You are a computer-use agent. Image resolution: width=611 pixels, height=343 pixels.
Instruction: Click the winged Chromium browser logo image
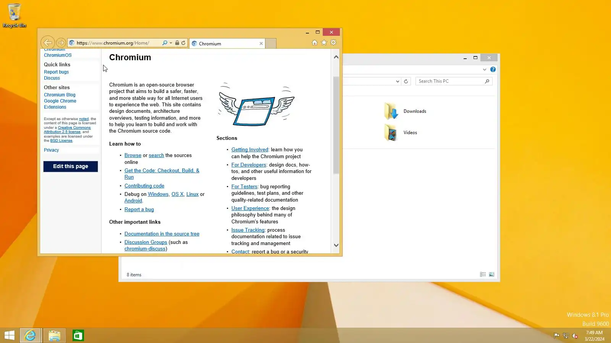click(256, 104)
